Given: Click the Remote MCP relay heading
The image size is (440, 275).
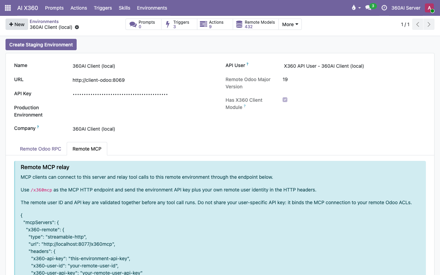Looking at the screenshot, I should [x=45, y=167].
